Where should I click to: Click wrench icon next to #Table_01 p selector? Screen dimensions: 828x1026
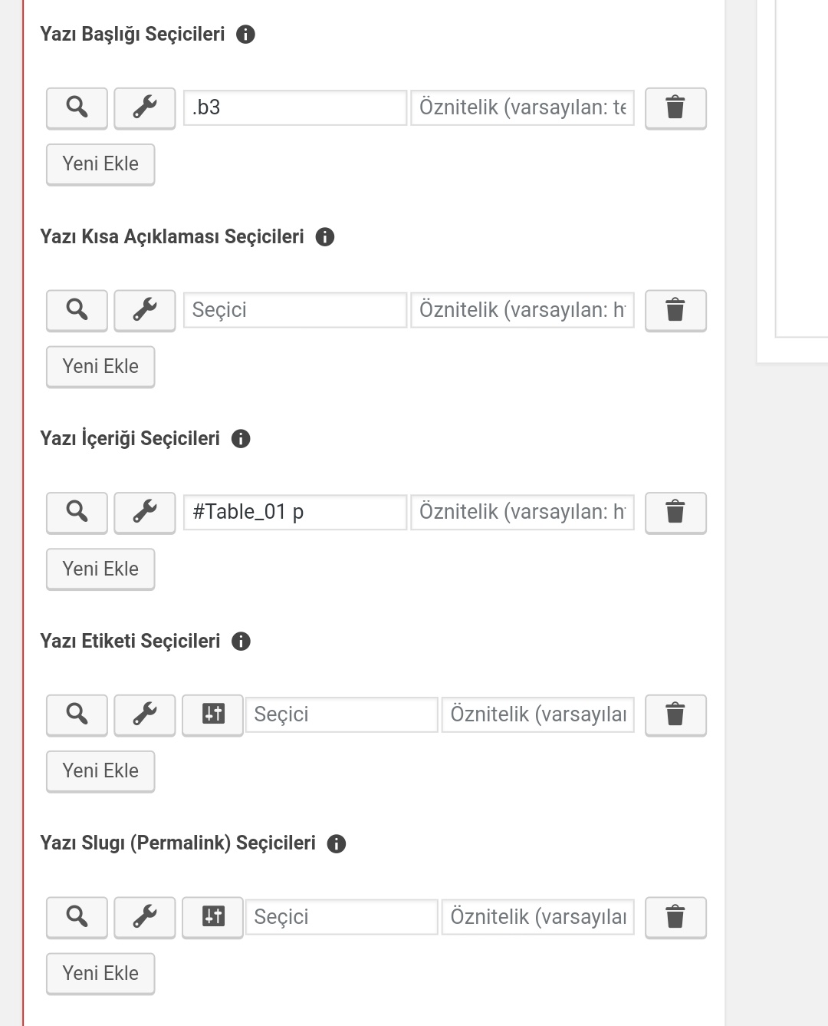pos(145,512)
